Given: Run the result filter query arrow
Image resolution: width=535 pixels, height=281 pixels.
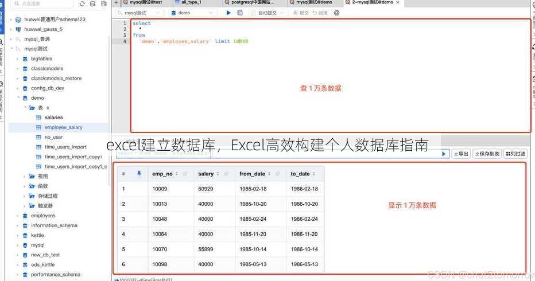Looking at the screenshot, I should coord(444,154).
